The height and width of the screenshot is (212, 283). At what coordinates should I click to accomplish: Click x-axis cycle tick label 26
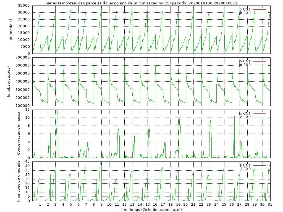pyautogui.click(x=232, y=205)
